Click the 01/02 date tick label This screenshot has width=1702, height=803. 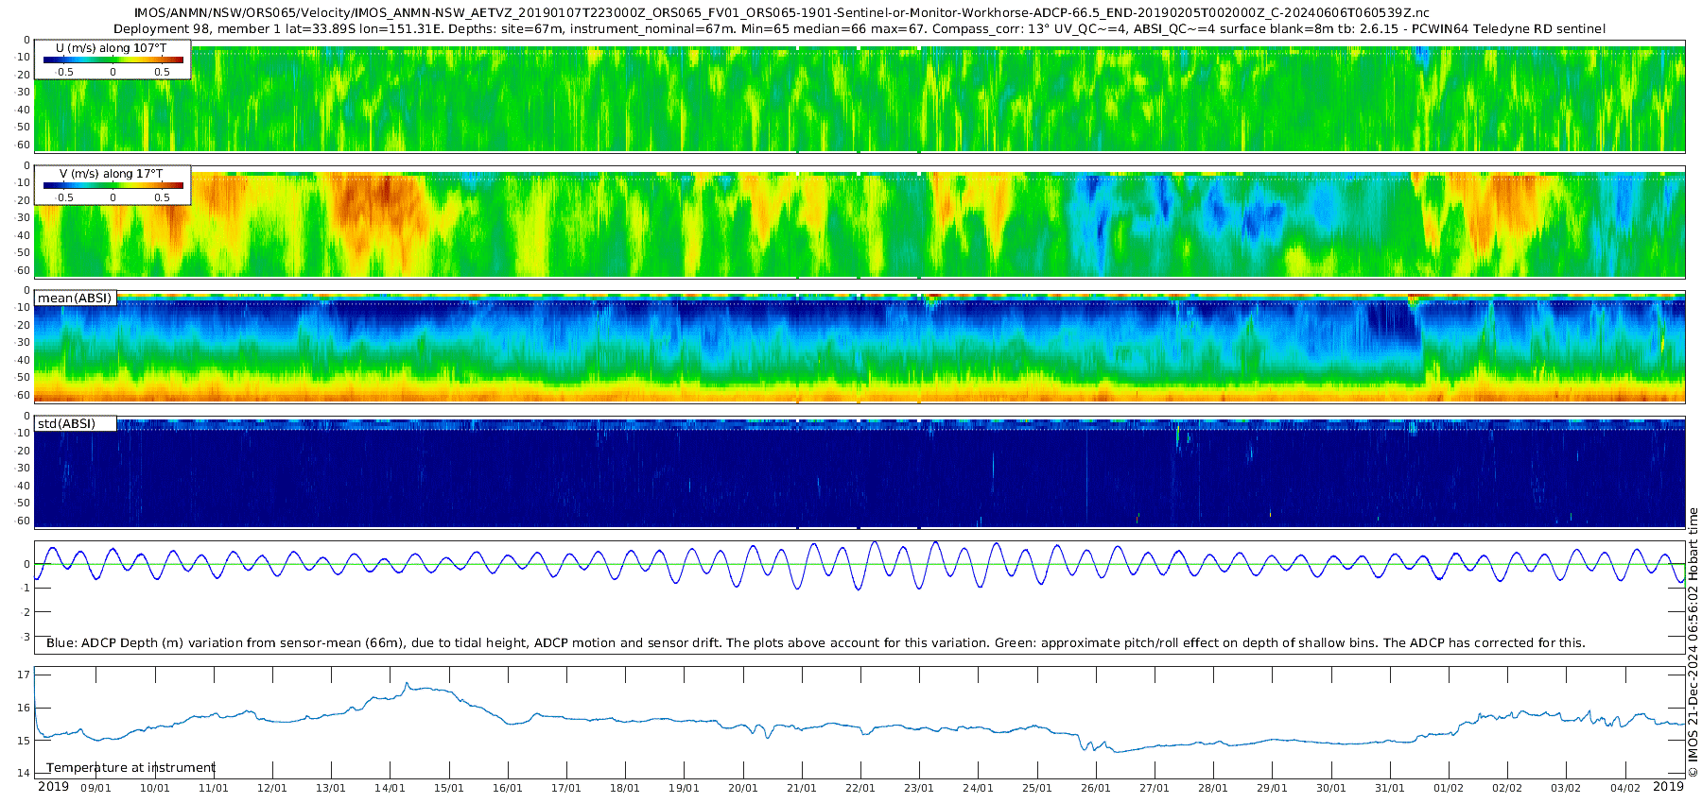pyautogui.click(x=1449, y=788)
